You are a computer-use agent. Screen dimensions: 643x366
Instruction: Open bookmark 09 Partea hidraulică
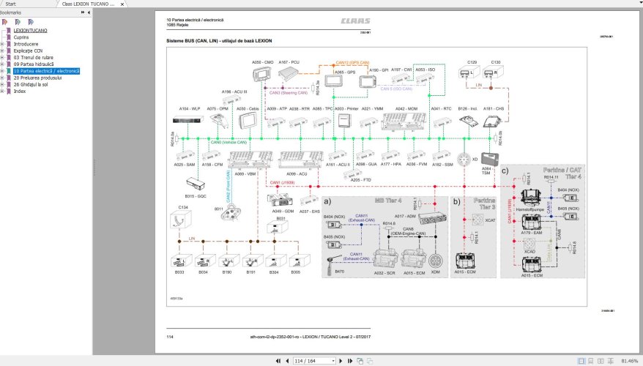click(34, 64)
